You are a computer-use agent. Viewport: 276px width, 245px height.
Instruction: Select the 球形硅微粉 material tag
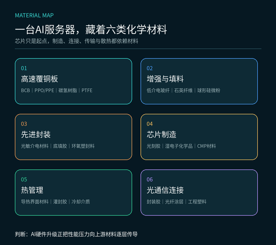click(x=209, y=91)
